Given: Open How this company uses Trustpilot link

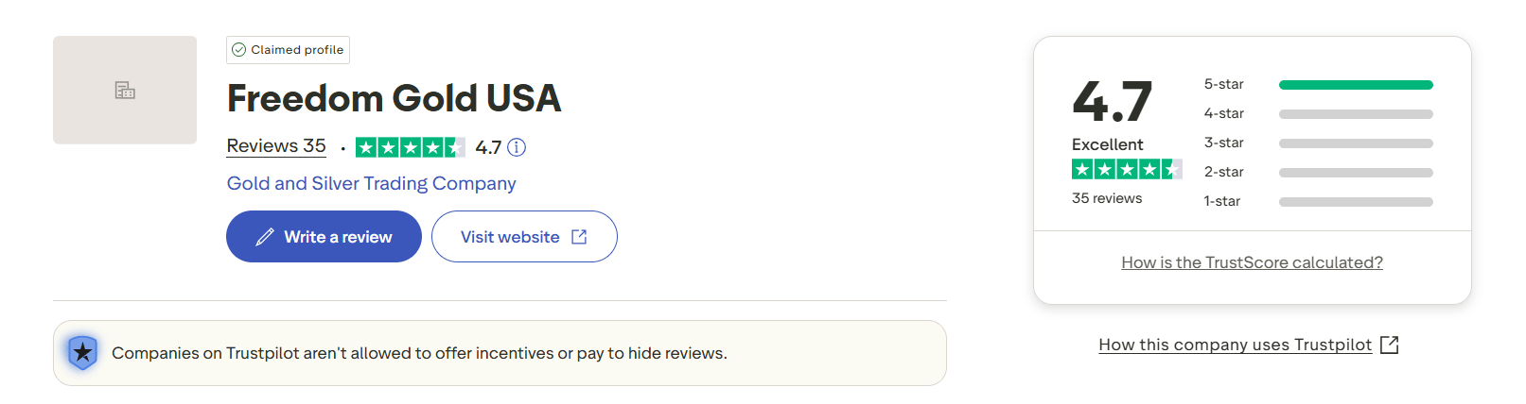Looking at the screenshot, I should click(1235, 345).
